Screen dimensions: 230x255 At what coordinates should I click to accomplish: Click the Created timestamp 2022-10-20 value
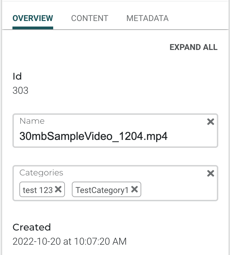tap(69, 242)
